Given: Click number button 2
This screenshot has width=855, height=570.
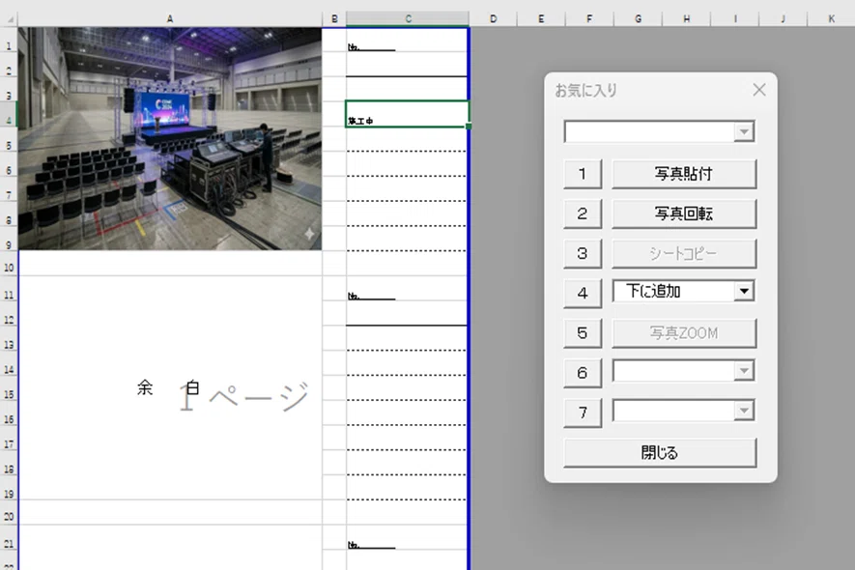Looking at the screenshot, I should pyautogui.click(x=583, y=214).
